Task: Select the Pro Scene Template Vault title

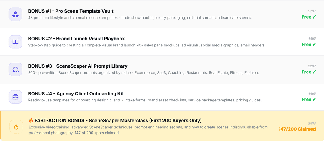Action: [x=71, y=11]
